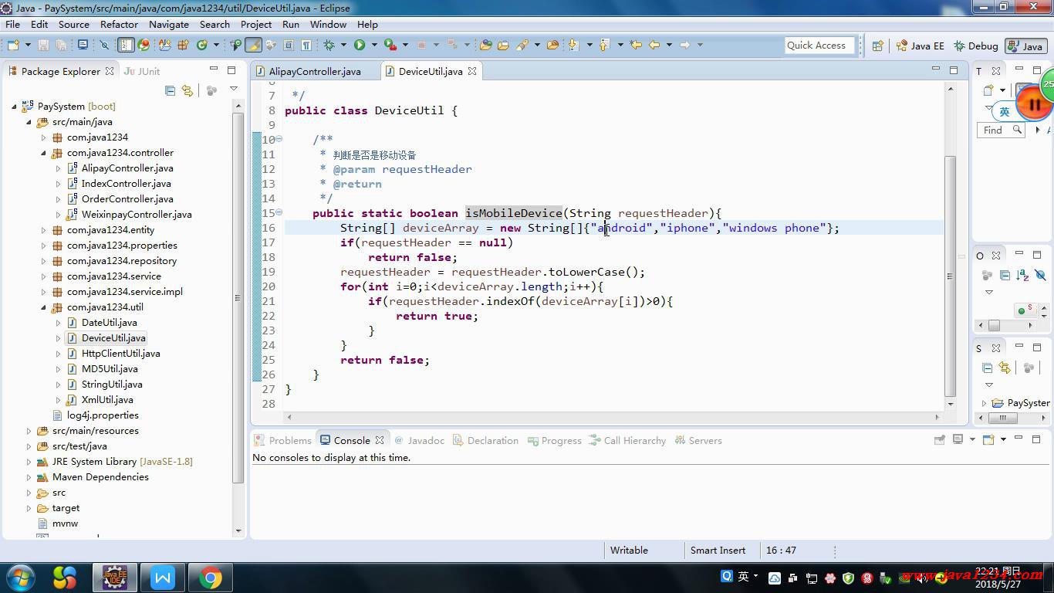
Task: Toggle Show Whitespace Characters pilcrow button
Action: point(306,45)
